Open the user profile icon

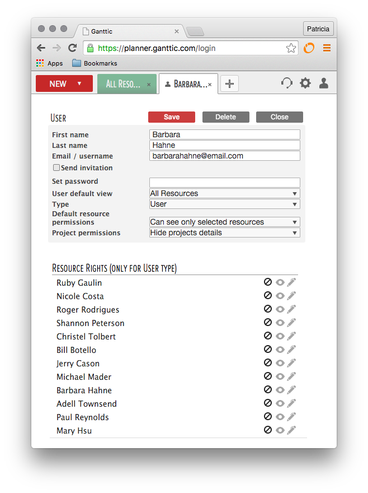pyautogui.click(x=324, y=83)
